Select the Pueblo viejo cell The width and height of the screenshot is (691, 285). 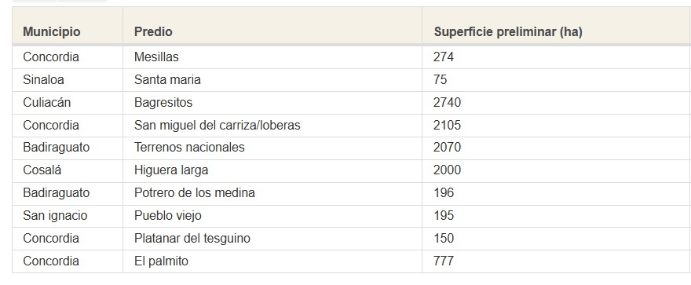(272, 216)
